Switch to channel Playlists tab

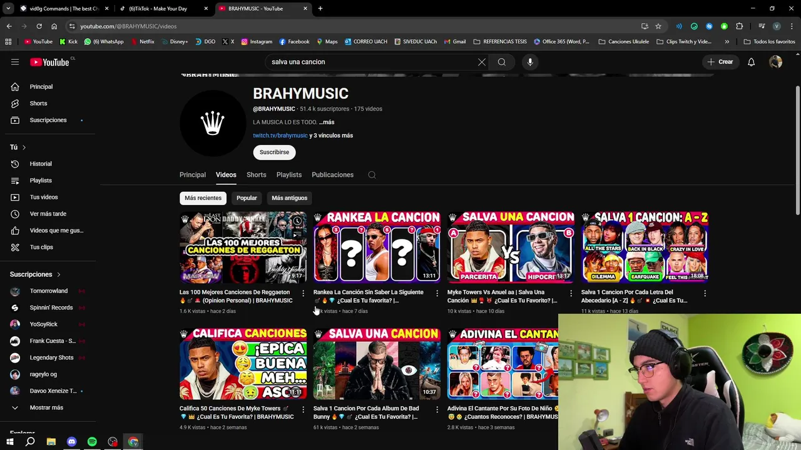tap(289, 175)
